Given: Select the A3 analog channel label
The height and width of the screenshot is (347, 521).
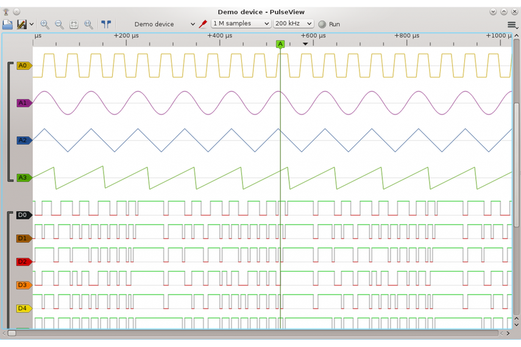Looking at the screenshot, I should click(24, 178).
